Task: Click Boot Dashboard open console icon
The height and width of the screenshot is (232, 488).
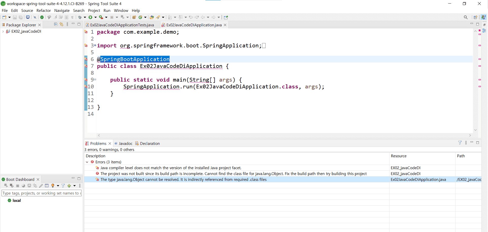Action: point(29,186)
